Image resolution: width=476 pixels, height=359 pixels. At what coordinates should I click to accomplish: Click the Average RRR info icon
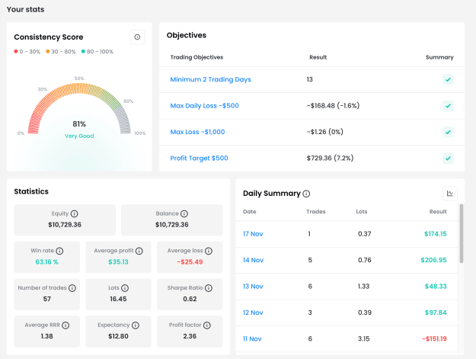click(65, 325)
